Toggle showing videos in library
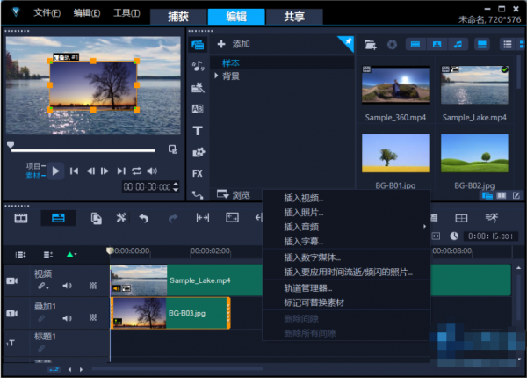Viewport: 527px width, 378px height. click(x=415, y=44)
